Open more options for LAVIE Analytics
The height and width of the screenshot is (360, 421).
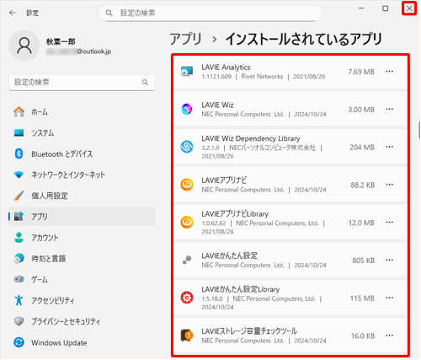click(390, 72)
